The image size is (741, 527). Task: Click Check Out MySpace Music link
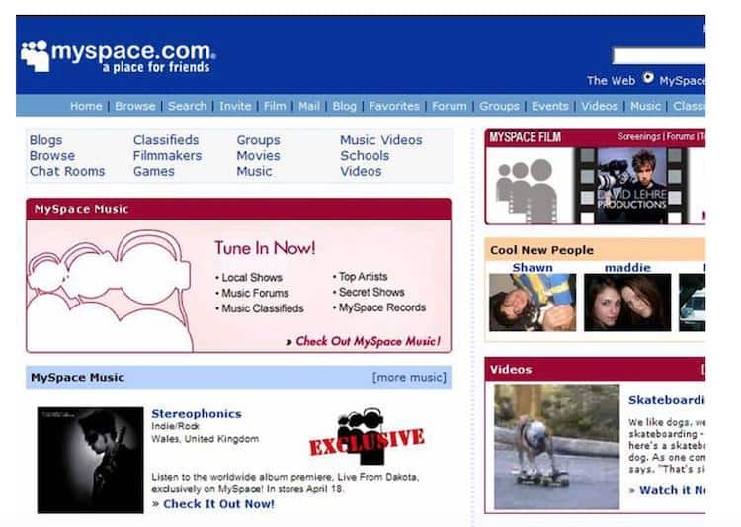(x=368, y=341)
